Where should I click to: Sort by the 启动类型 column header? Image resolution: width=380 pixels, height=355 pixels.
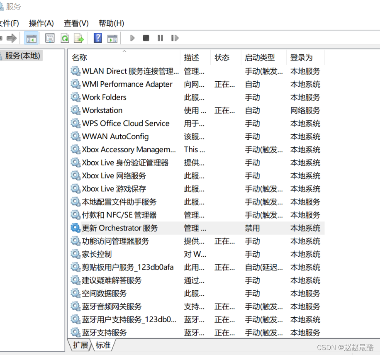coord(260,58)
